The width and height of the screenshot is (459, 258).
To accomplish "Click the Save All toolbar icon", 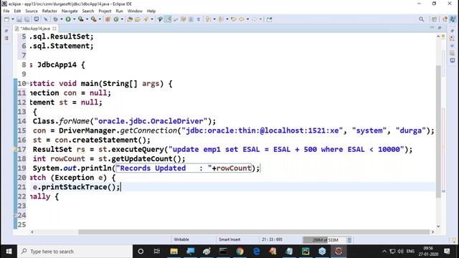I will [27, 19].
